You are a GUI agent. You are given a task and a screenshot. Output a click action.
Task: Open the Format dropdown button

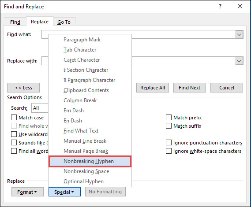pyautogui.click(x=27, y=192)
